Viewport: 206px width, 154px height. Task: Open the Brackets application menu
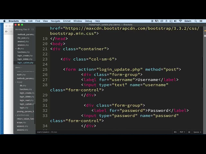(14, 21)
